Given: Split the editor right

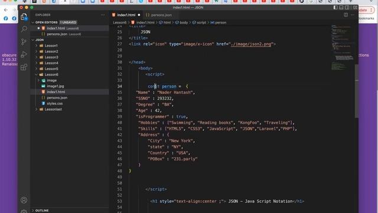Looking at the screenshot, I should tap(346, 15).
